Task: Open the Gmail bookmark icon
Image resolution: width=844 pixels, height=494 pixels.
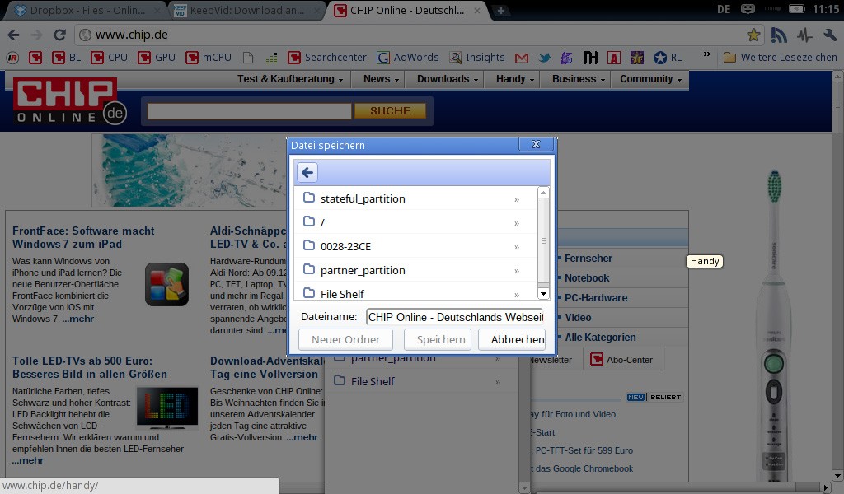Action: click(522, 58)
